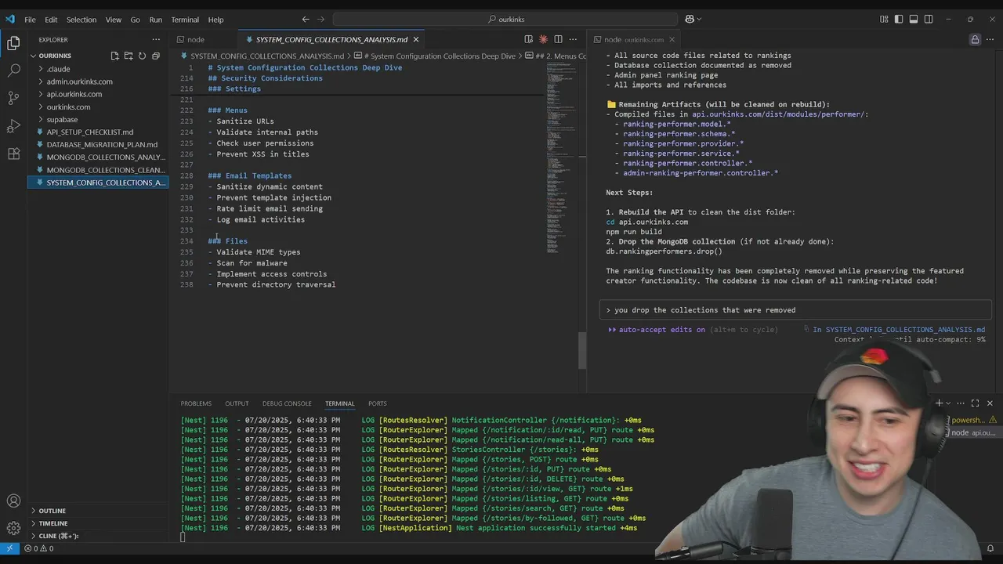Screen dimensions: 1003x564
Task: Click the errors and warnings status bar item
Action: point(39,548)
